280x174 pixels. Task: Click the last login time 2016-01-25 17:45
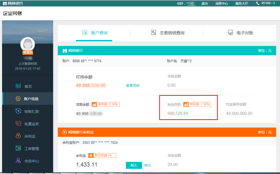coord(28,69)
